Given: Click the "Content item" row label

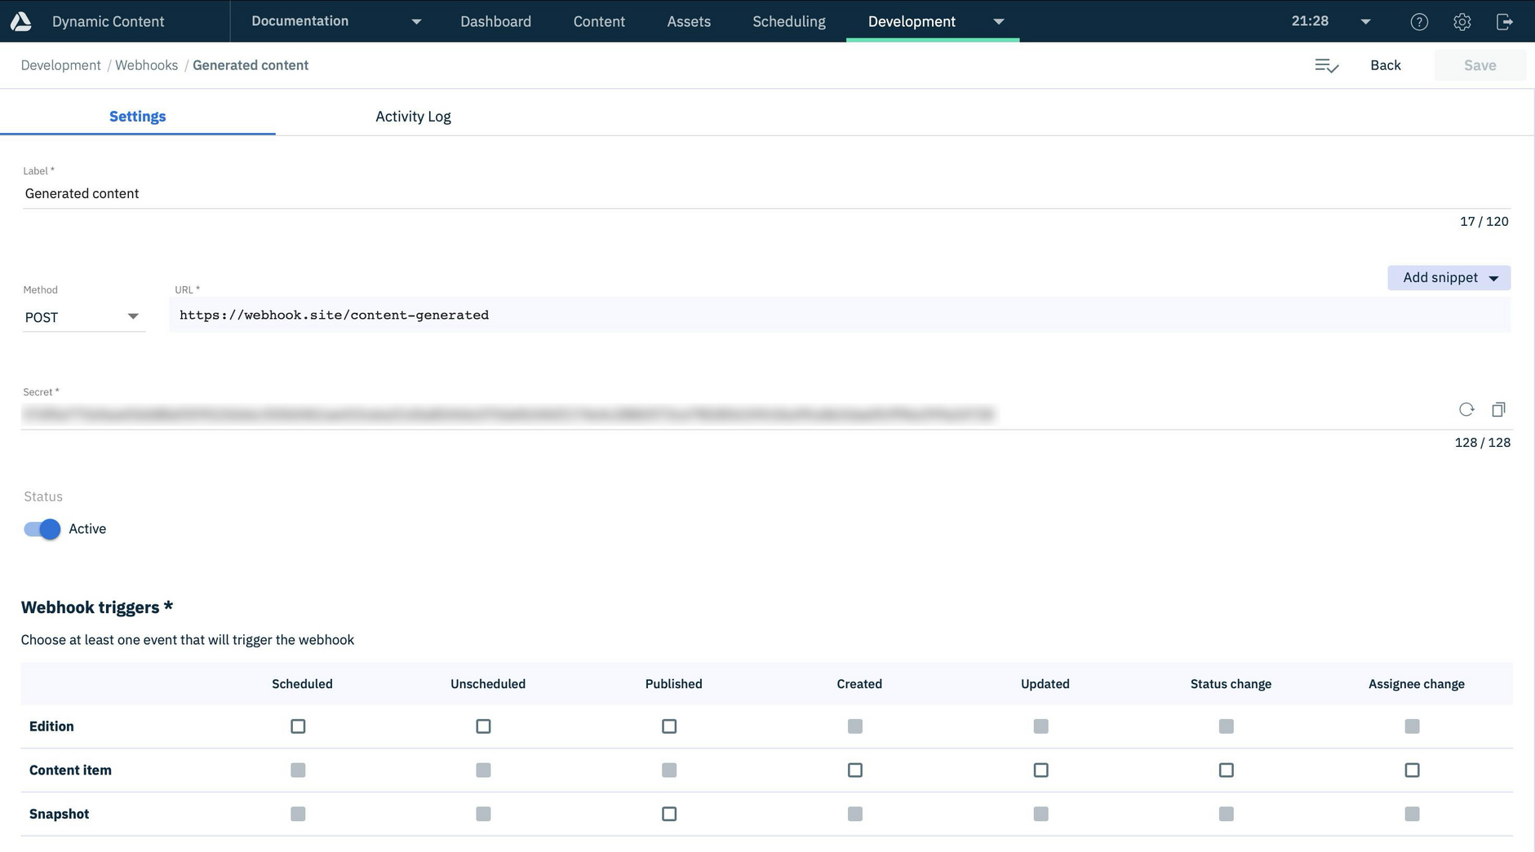Looking at the screenshot, I should tap(70, 770).
